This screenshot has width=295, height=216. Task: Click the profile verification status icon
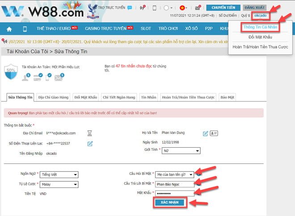tap(26, 77)
